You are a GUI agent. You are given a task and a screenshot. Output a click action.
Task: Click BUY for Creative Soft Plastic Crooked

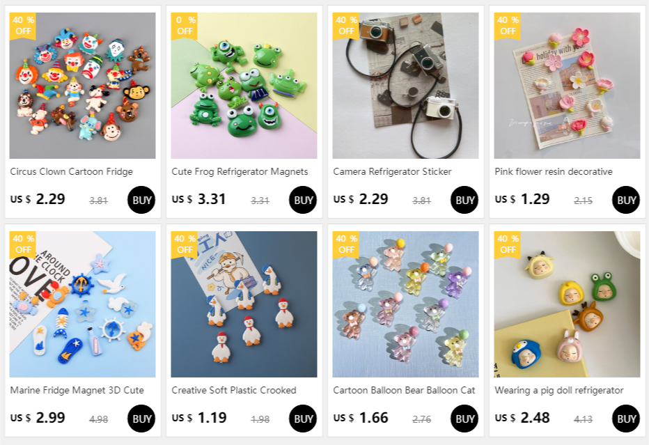click(302, 419)
